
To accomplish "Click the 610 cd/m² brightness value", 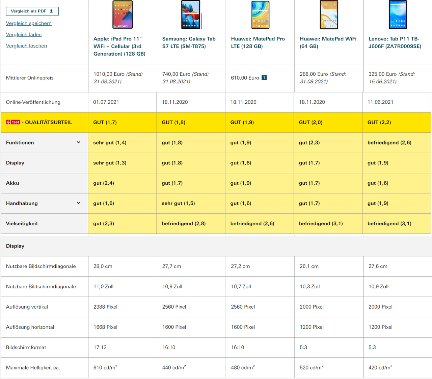I will (x=105, y=367).
